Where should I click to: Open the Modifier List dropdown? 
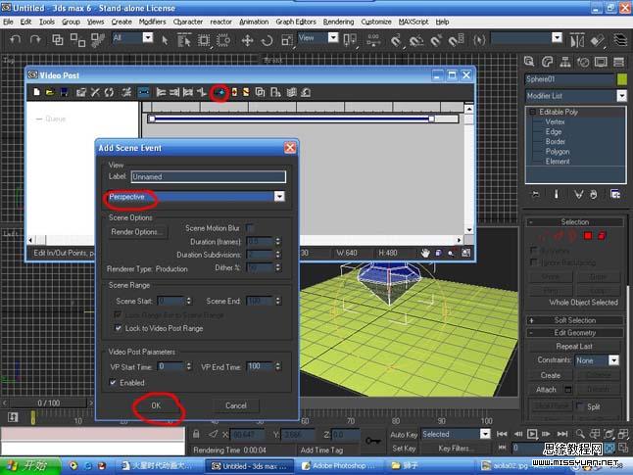click(x=621, y=96)
